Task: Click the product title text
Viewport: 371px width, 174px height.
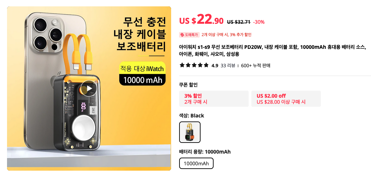Action: click(272, 51)
